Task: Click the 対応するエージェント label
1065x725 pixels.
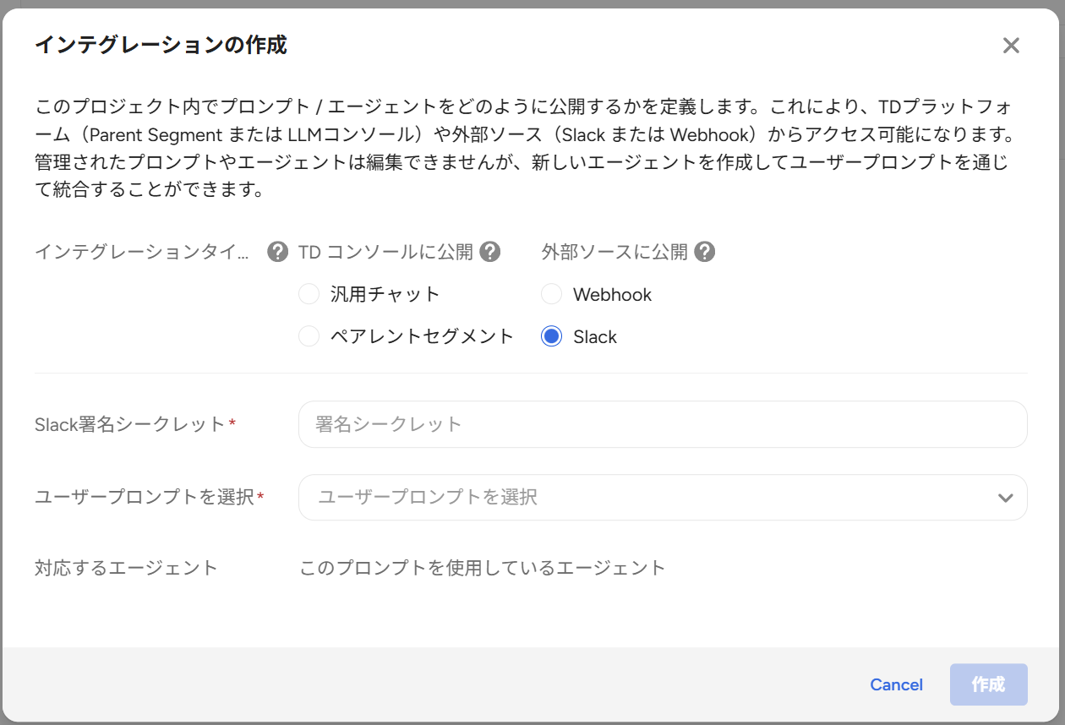Action: (x=126, y=568)
